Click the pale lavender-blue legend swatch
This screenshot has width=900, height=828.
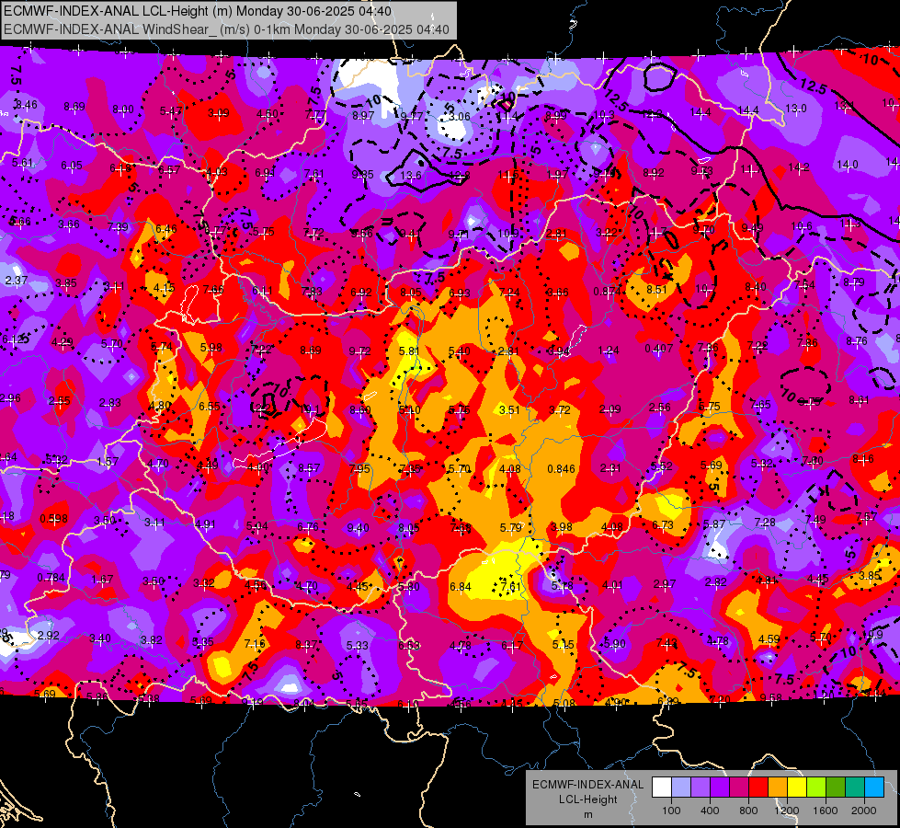point(680,788)
